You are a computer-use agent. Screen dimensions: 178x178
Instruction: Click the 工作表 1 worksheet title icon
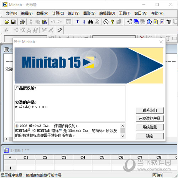tap(6, 150)
